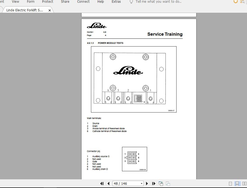Go to the previous page

(x=108, y=184)
